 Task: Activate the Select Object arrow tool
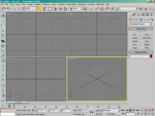[x=40, y=9]
